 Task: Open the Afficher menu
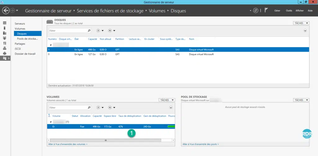point(300,11)
